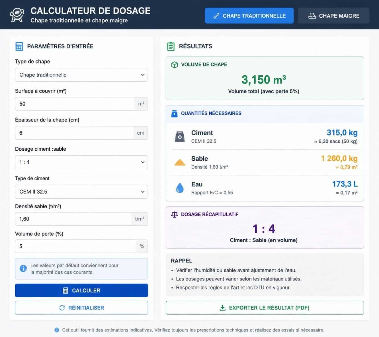
Task: Click the Rappel heading
Action: point(181,261)
